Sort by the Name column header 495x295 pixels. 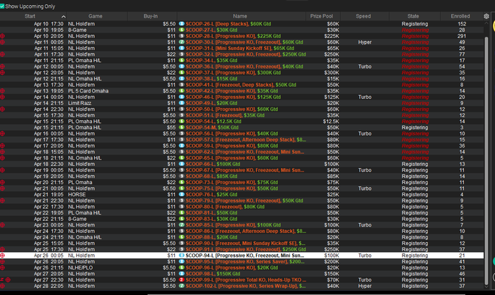click(x=240, y=16)
